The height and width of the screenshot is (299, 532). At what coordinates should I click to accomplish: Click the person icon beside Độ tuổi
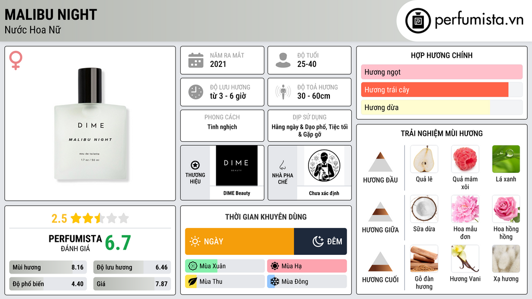click(283, 60)
